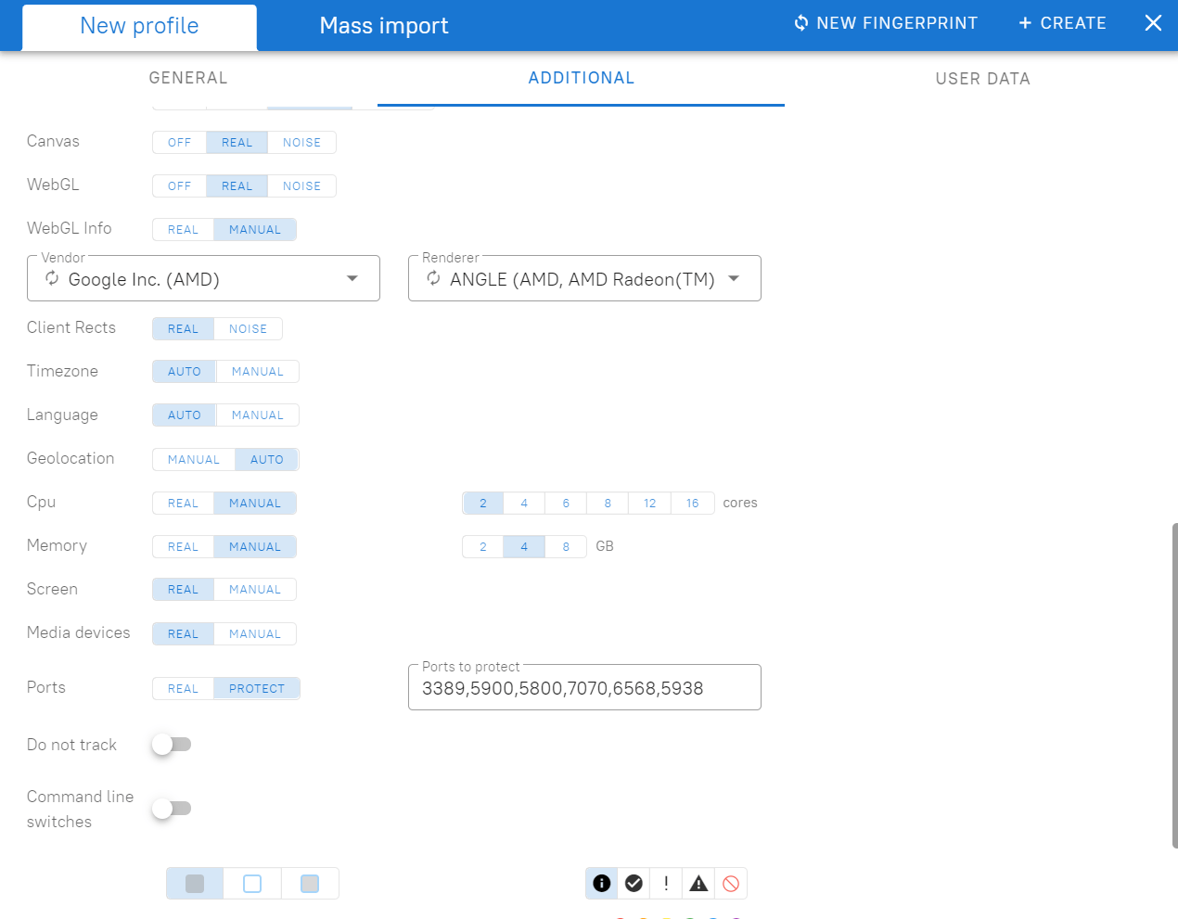1178x919 pixels.
Task: Select the exclamation mark status icon
Action: pos(666,883)
